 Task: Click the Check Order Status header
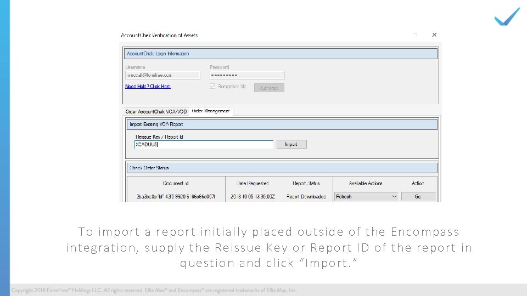[x=282, y=168]
